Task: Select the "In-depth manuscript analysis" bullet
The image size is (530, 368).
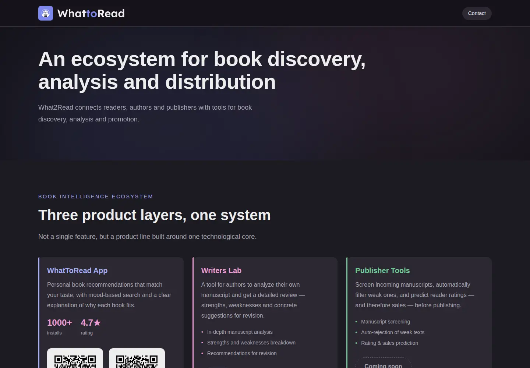Action: click(240, 332)
